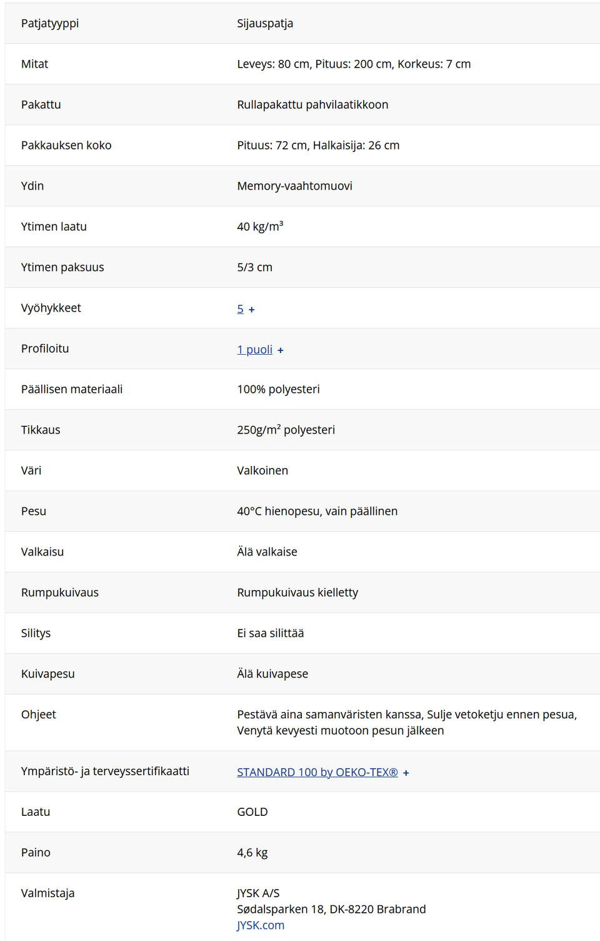Open the STANDARD 100 by OEKO-TEX link

pos(317,773)
